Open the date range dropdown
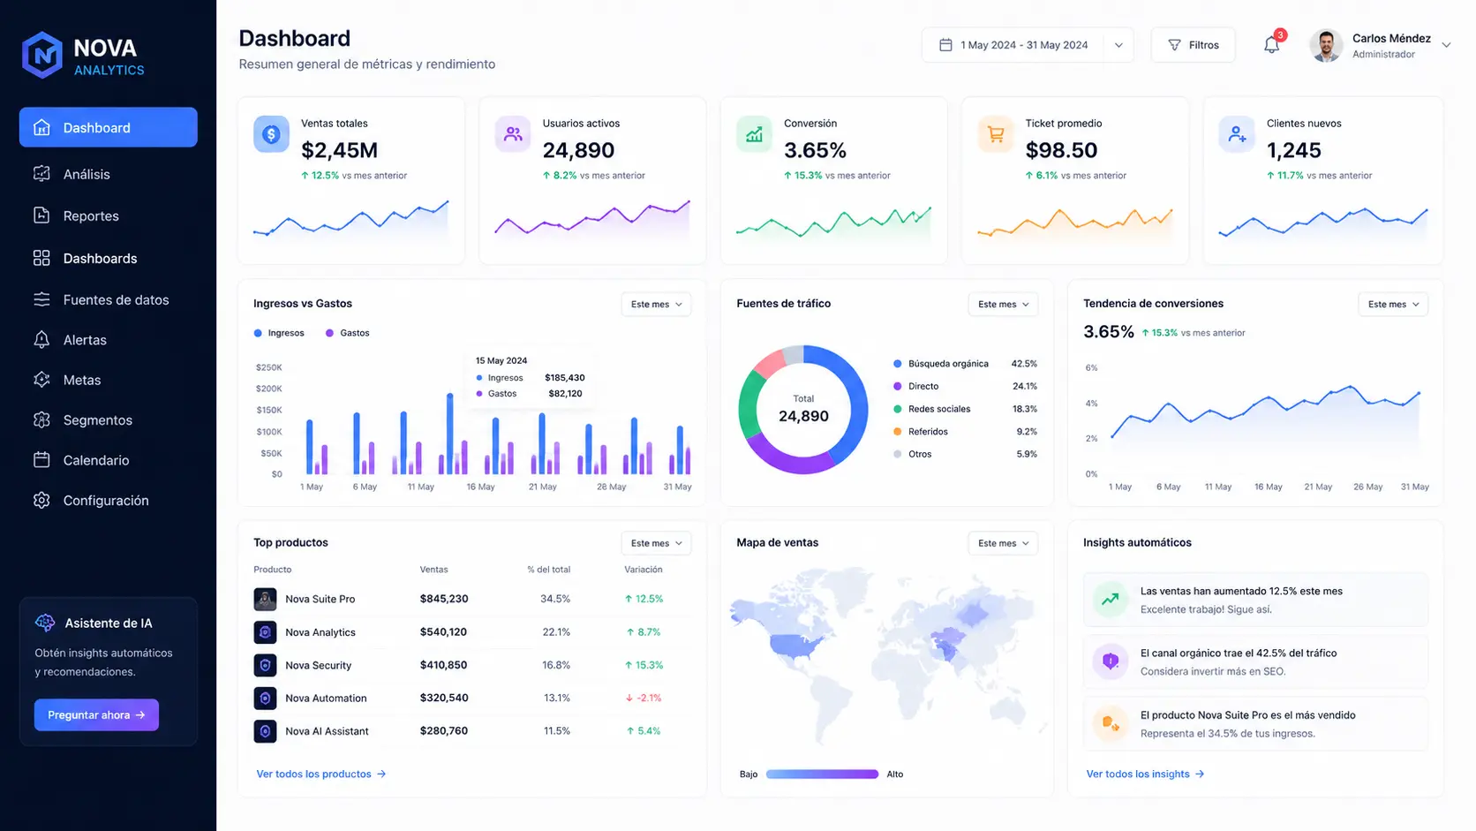Viewport: 1476px width, 831px height. (x=1028, y=45)
